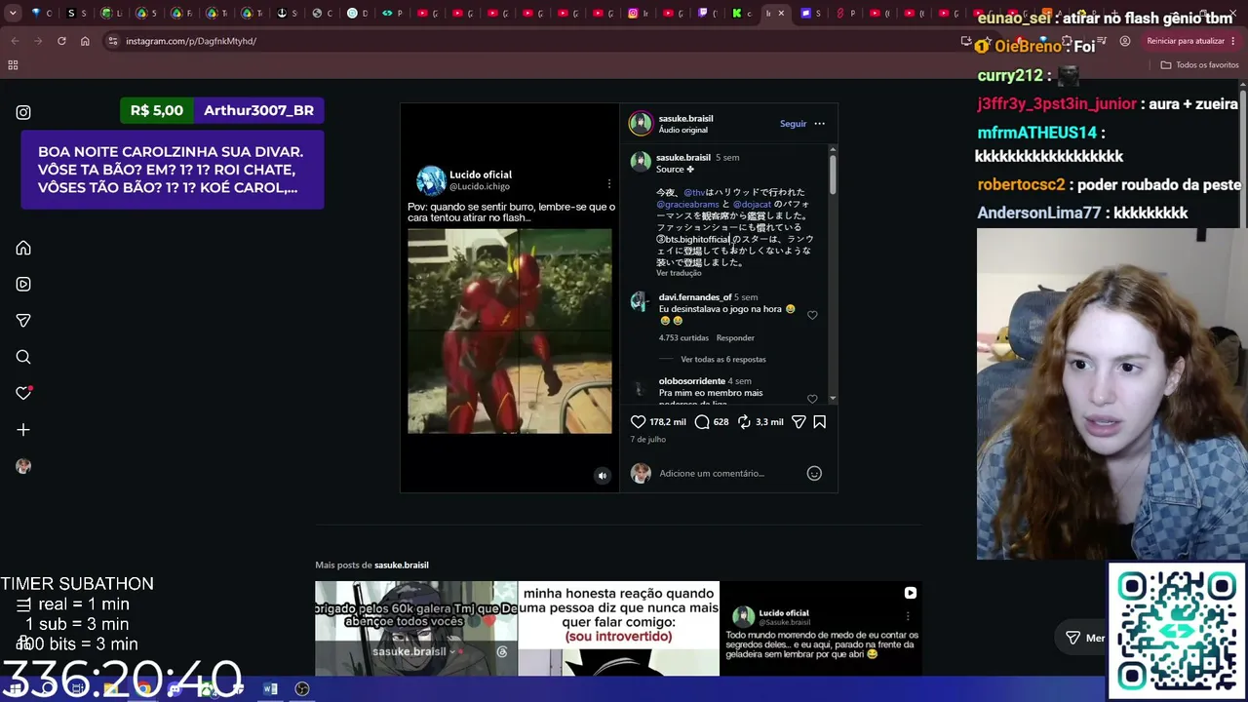Open Instagram Reels from the sidebar

(x=23, y=285)
